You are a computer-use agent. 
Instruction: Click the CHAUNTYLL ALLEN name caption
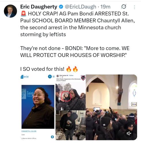(29, 131)
